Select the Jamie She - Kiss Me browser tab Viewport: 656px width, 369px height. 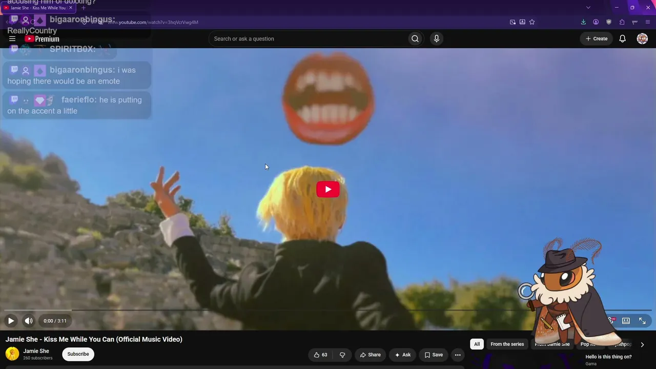tap(38, 8)
